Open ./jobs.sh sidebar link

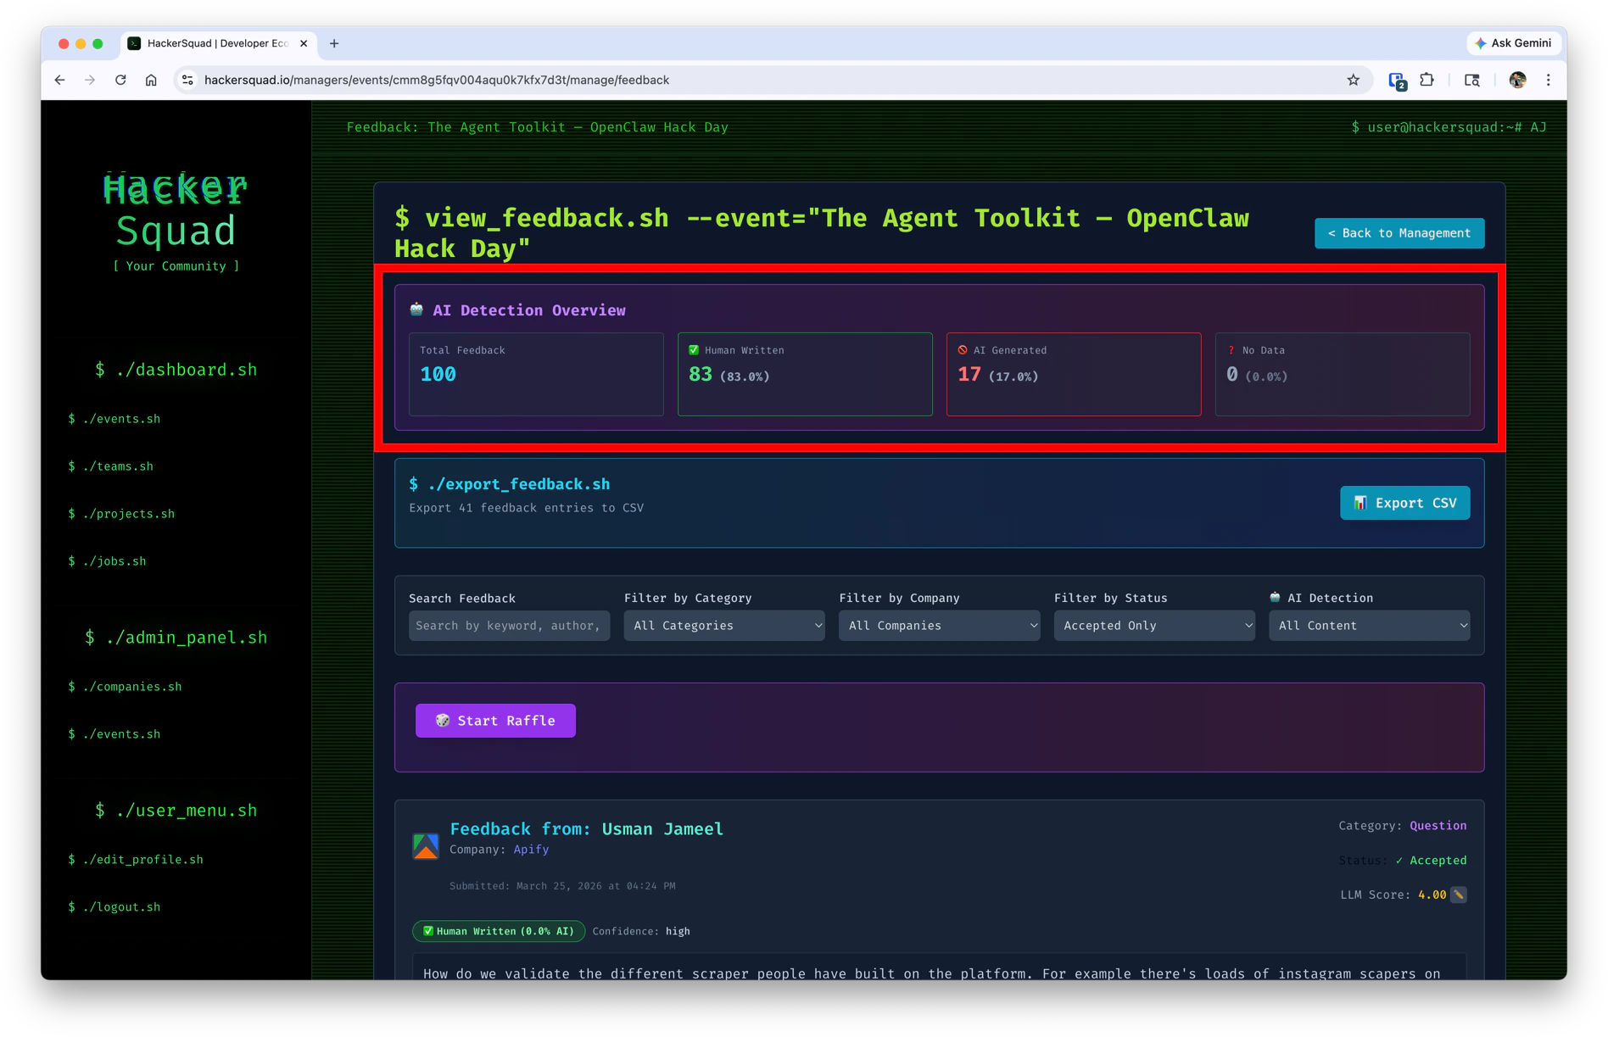click(x=107, y=561)
